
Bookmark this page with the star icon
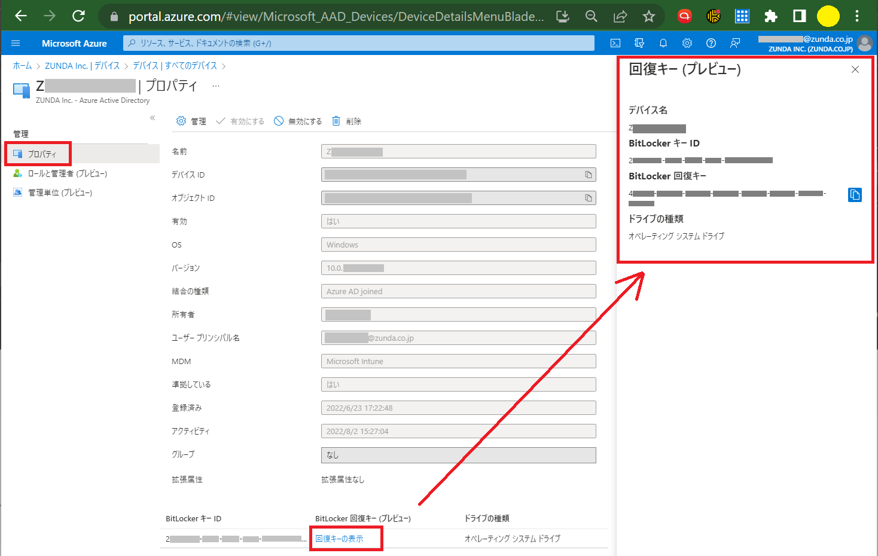click(649, 16)
